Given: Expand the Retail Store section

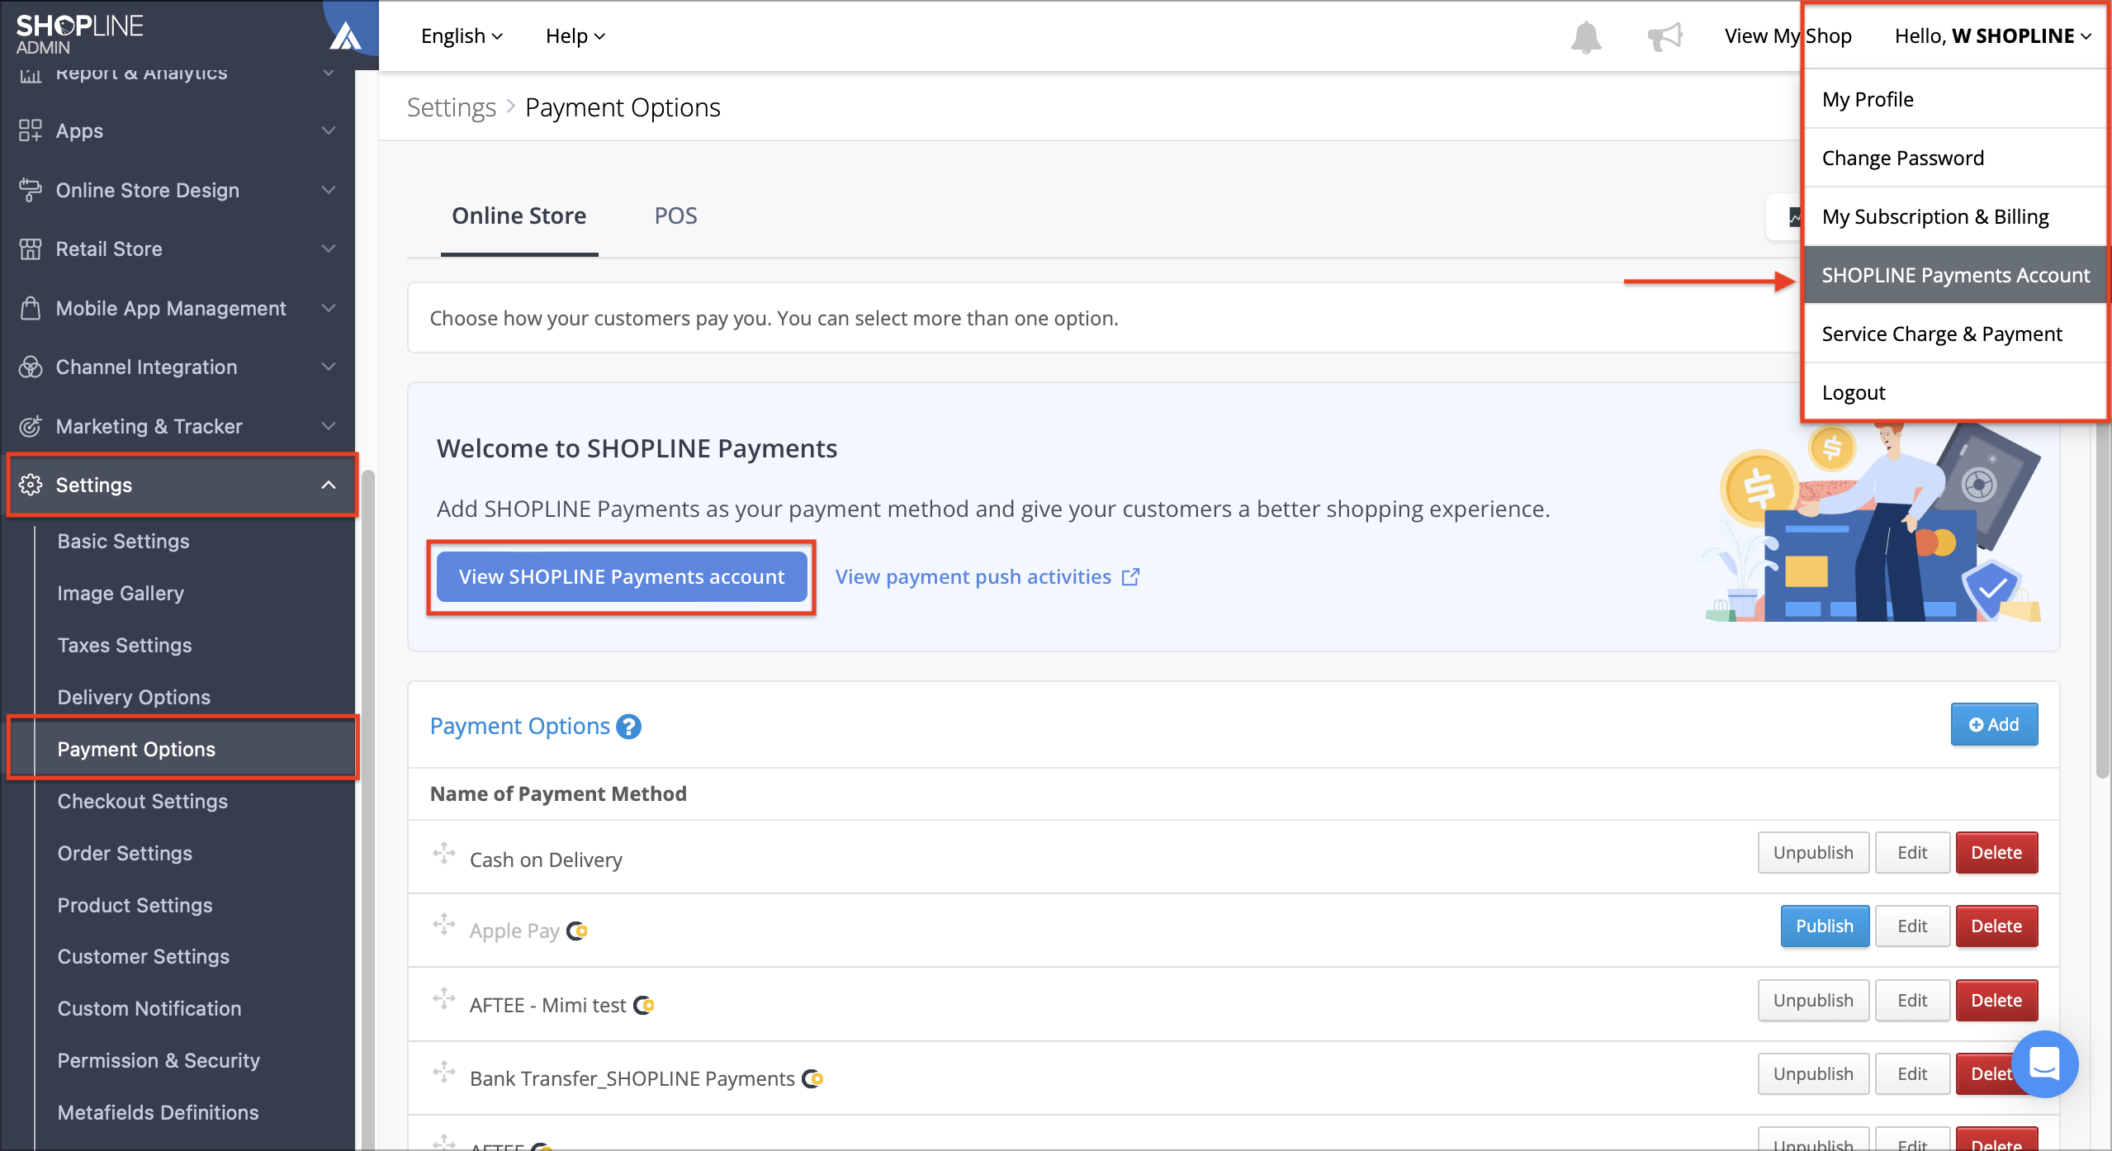Looking at the screenshot, I should tap(329, 249).
